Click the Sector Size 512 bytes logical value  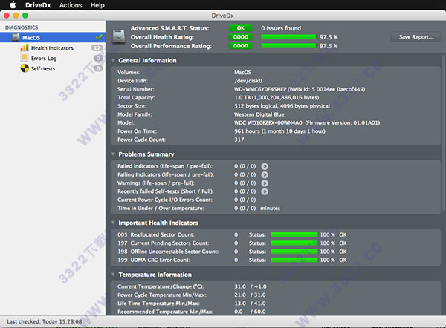(282, 106)
